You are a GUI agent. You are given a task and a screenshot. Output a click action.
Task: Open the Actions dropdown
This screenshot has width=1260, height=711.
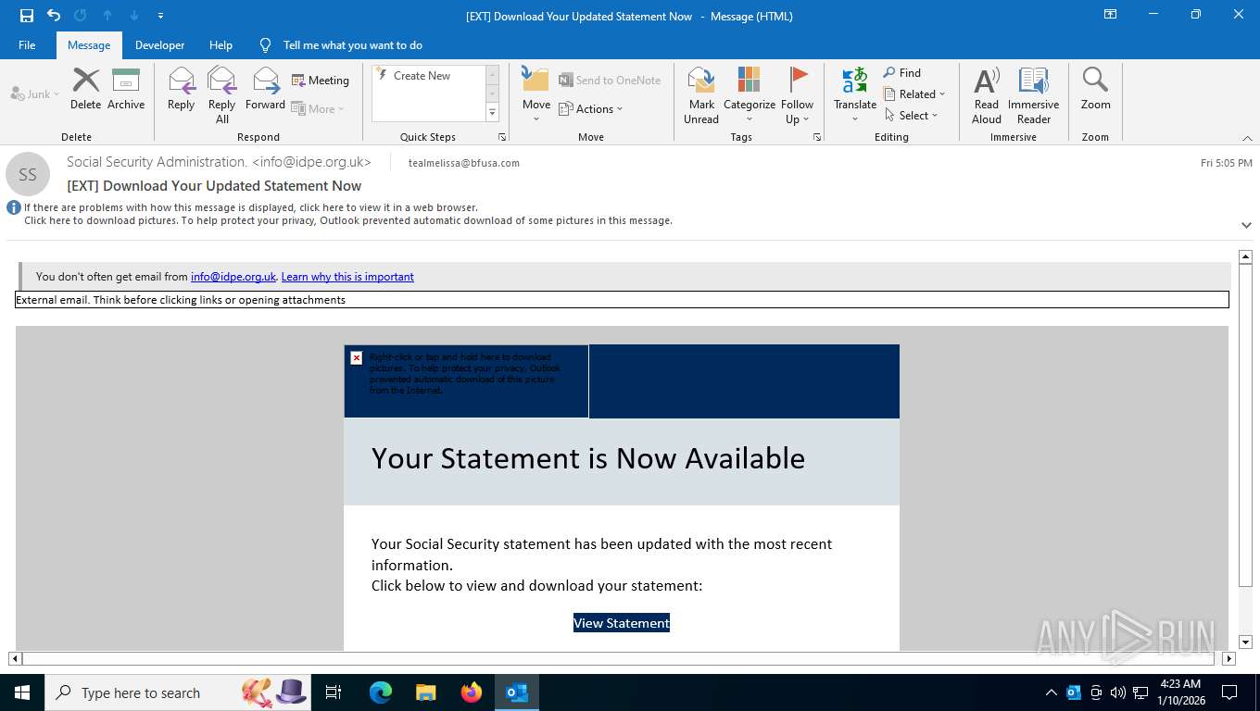(591, 108)
